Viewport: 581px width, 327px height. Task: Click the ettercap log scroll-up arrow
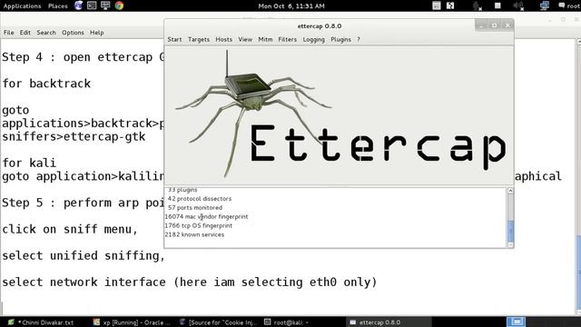(x=510, y=191)
